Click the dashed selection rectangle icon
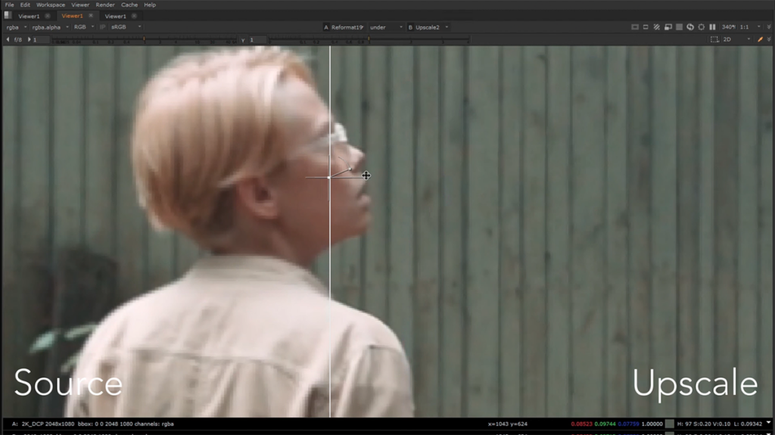 click(714, 39)
